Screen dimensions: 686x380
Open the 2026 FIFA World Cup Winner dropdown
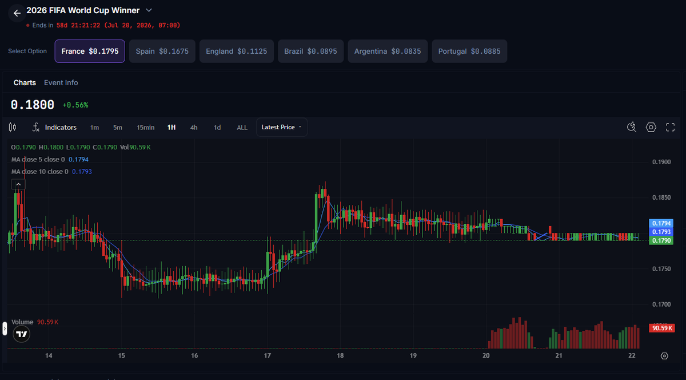tap(149, 10)
